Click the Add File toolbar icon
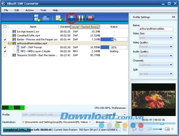179x136 pixels. click(37, 18)
